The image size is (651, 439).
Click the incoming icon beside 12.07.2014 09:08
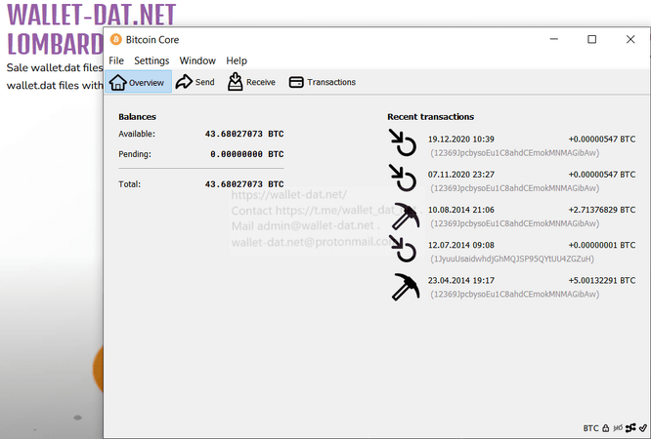pos(403,249)
